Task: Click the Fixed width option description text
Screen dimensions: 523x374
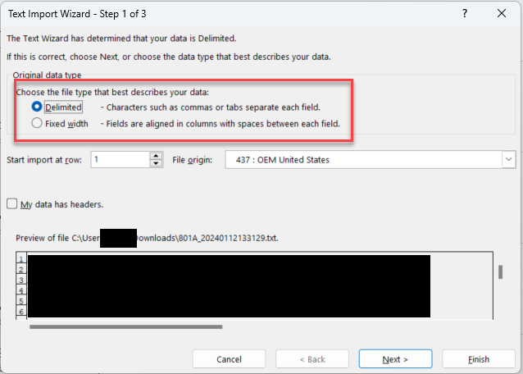Action: tap(221, 124)
